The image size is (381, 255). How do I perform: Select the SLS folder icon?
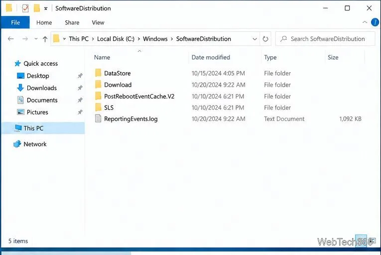tap(98, 107)
